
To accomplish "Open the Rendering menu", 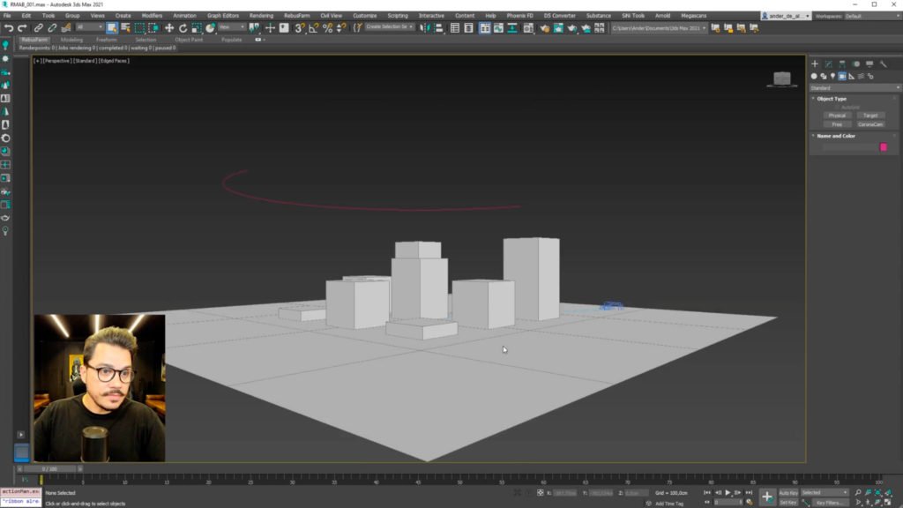I will pos(261,16).
